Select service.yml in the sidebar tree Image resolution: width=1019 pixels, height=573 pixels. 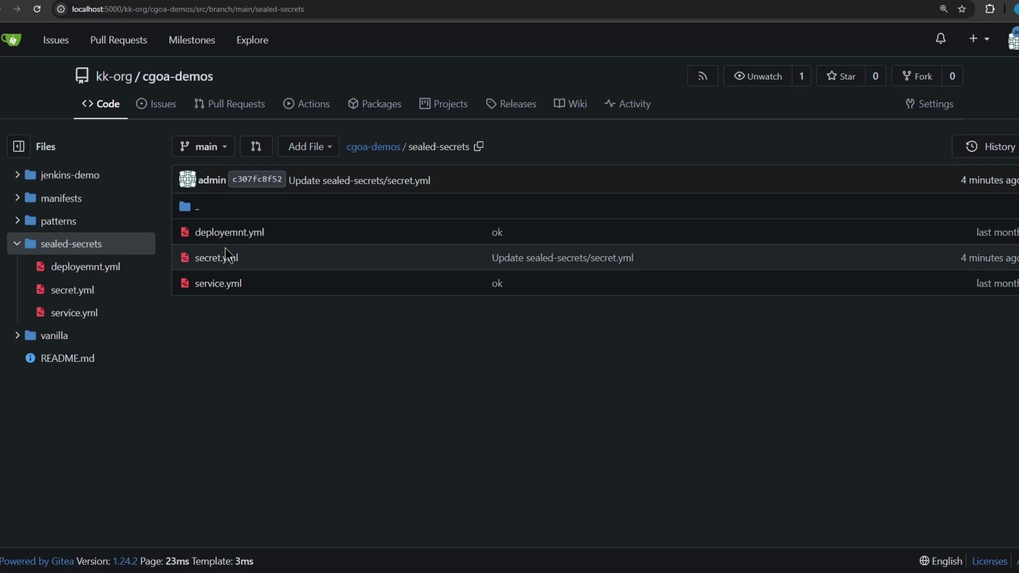(x=74, y=312)
